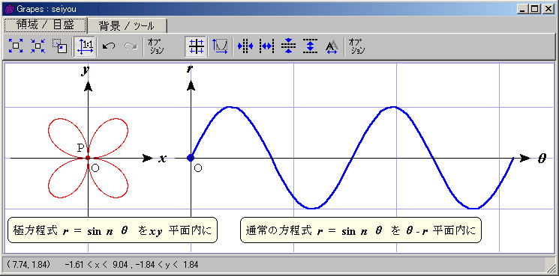Click point P on the rose curve
Viewport: 559px width, 276px height.
click(x=88, y=158)
